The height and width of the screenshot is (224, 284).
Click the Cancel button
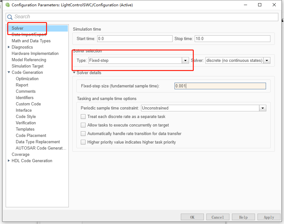pos(218,217)
